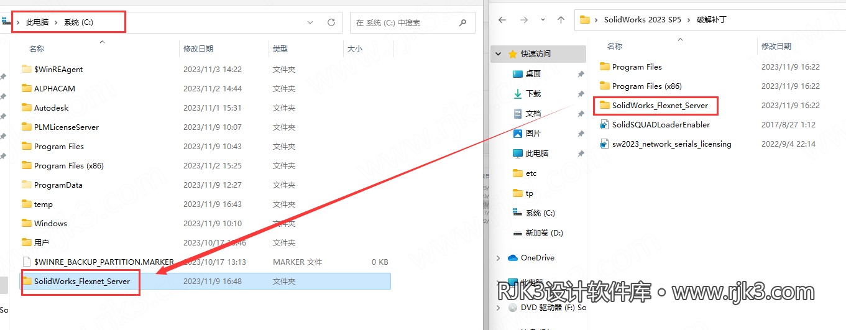Screen dimensions: 846x330
Task: Click the 2023/11/3 14:22 date cell
Action: tap(212, 69)
